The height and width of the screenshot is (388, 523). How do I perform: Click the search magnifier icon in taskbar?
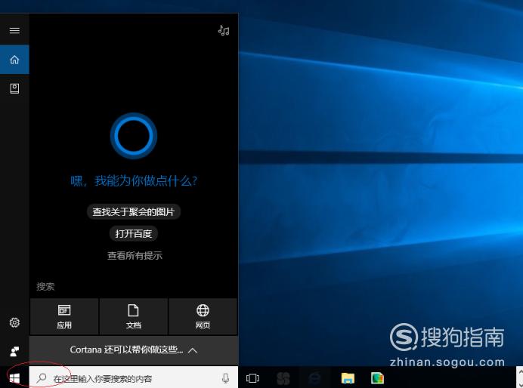click(42, 378)
